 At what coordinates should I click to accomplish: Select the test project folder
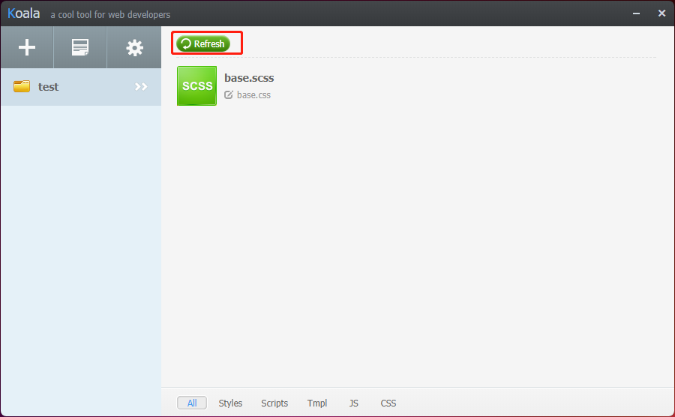(x=81, y=86)
